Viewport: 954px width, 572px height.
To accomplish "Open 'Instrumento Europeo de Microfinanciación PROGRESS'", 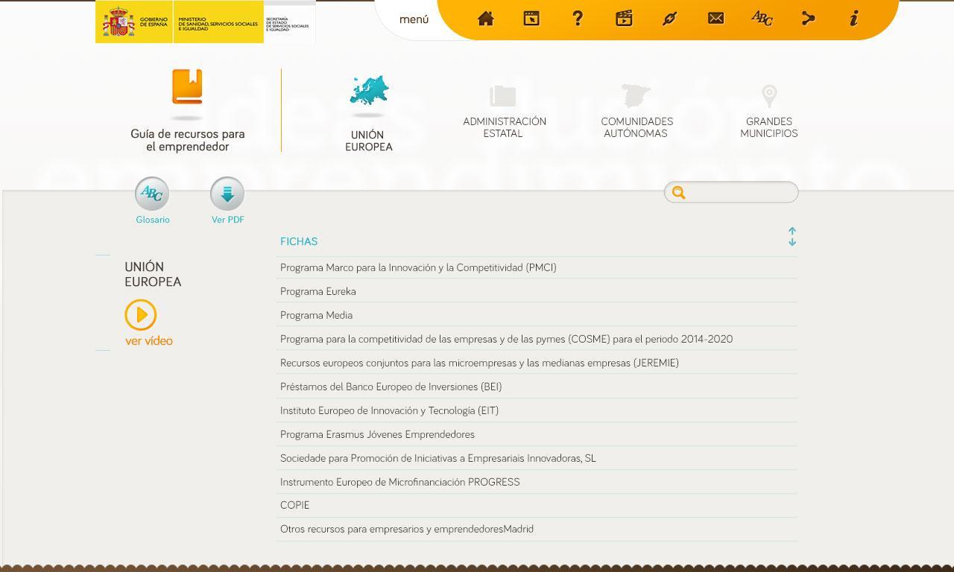I will (x=399, y=482).
